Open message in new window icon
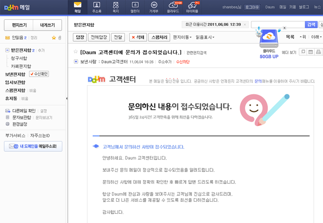The width and height of the screenshot is (323, 223). 303,52
